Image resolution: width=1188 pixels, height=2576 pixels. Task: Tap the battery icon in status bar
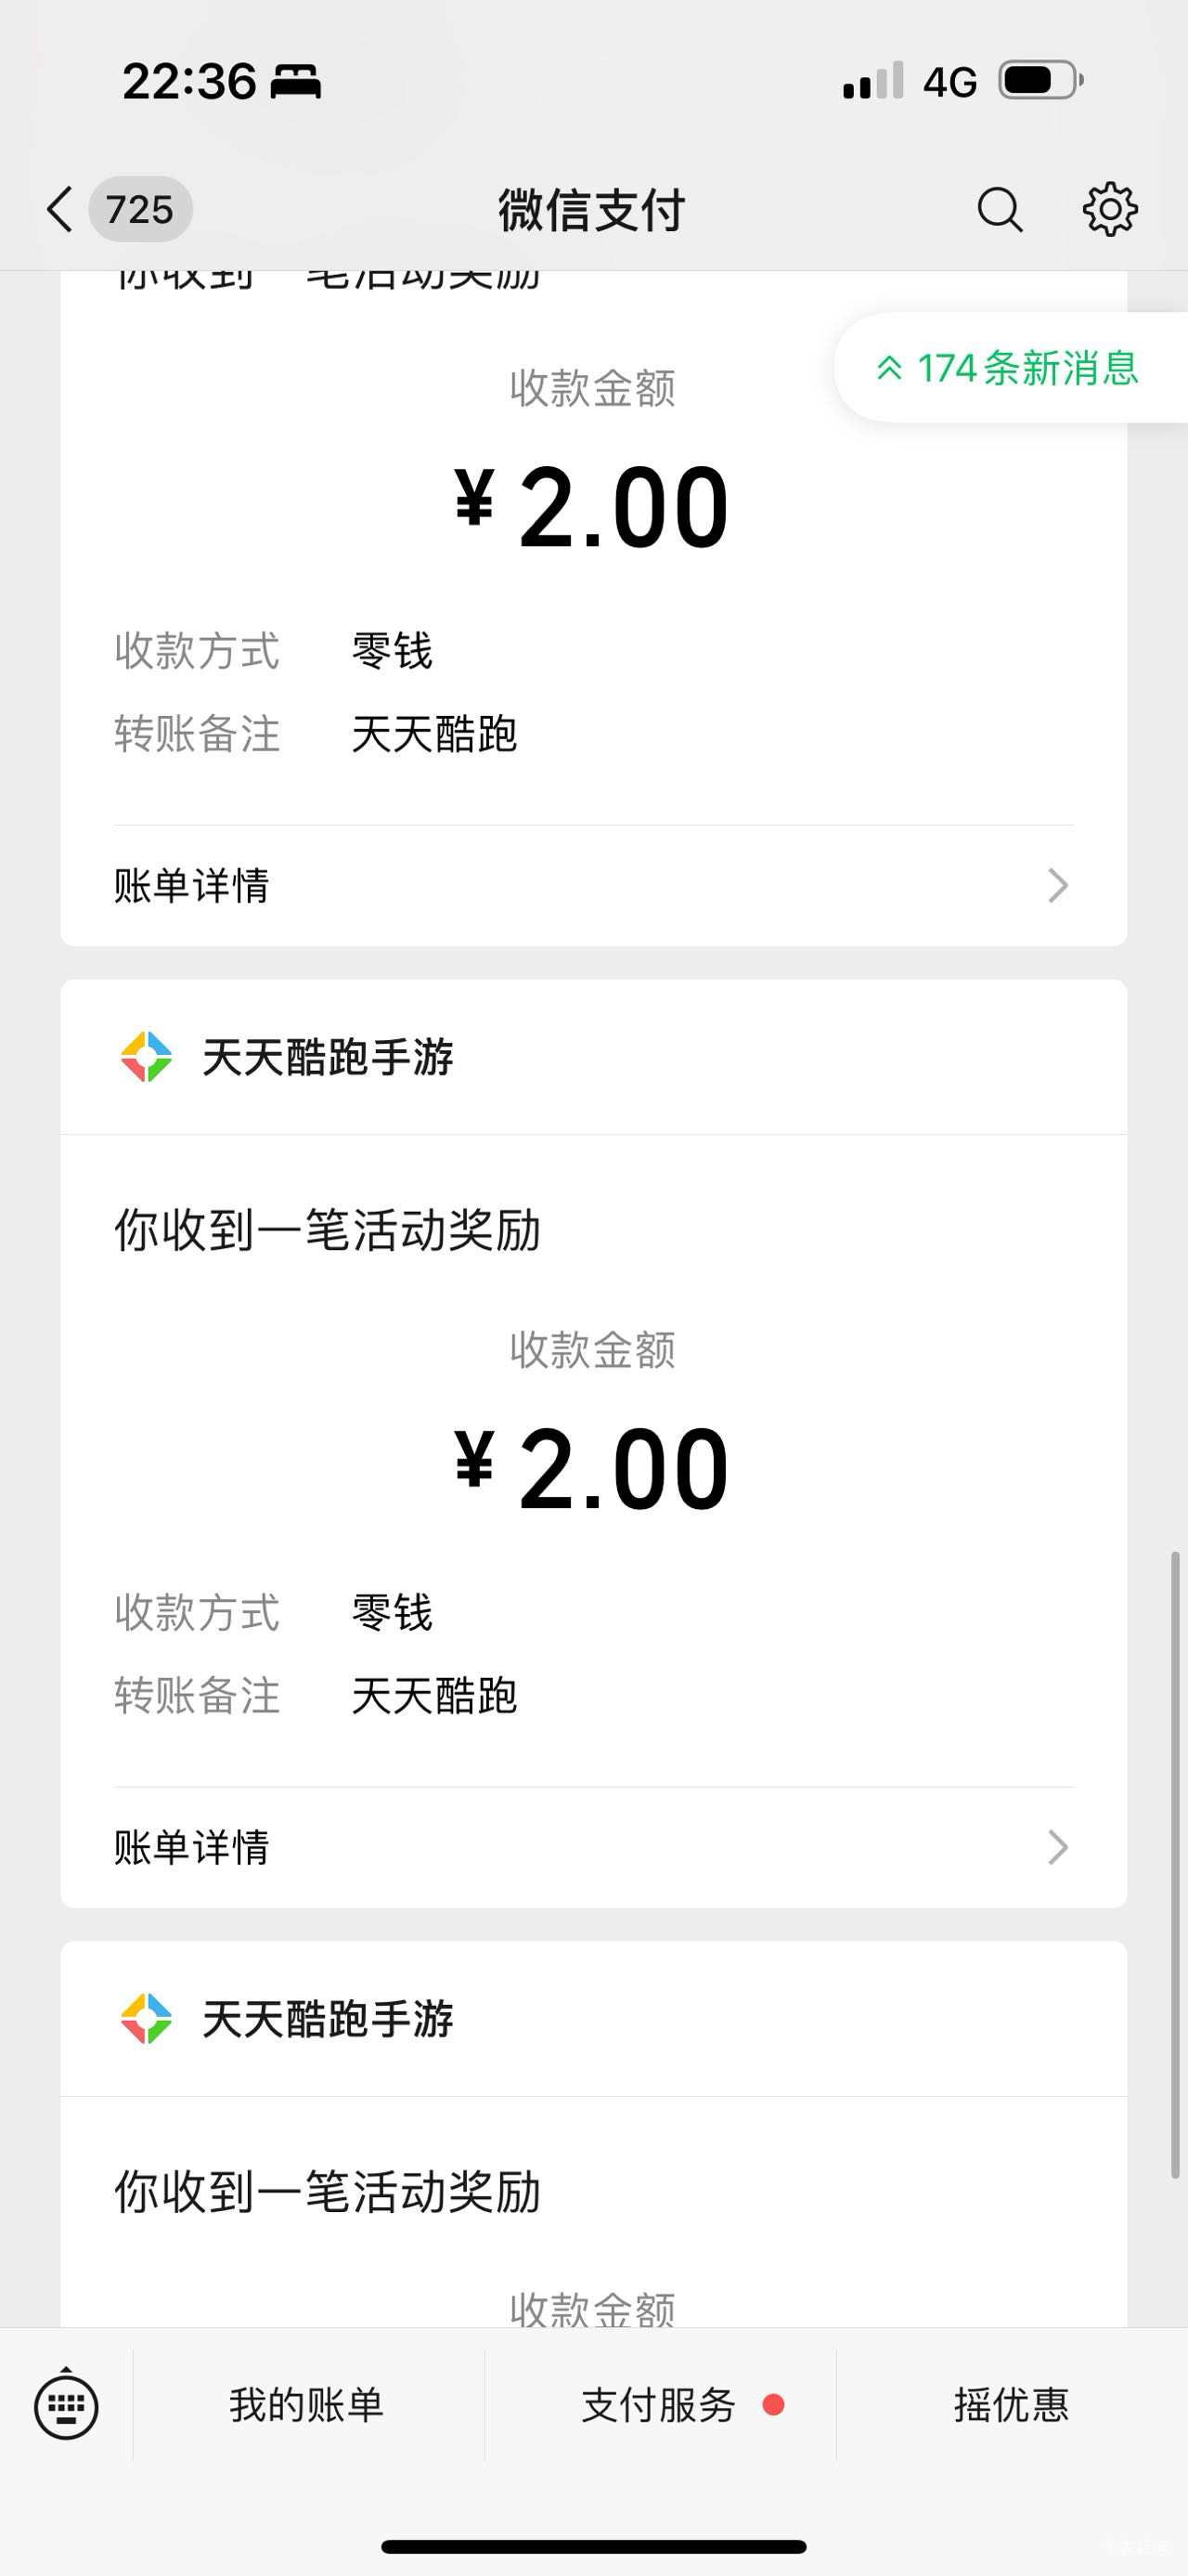(1041, 80)
